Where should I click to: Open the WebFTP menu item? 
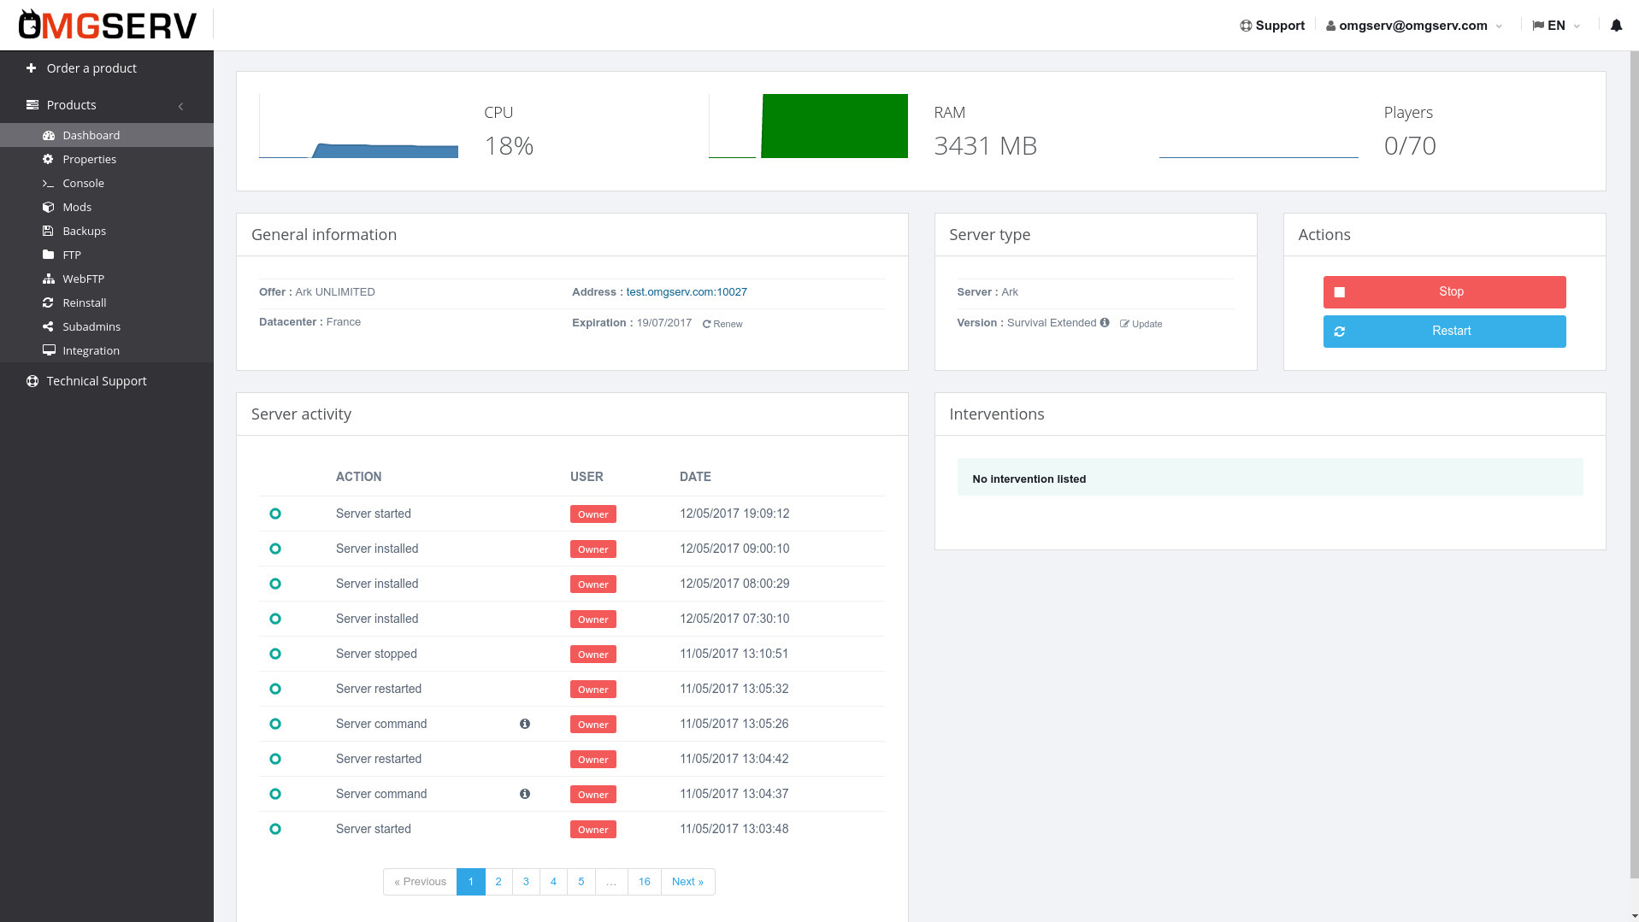[107, 279]
